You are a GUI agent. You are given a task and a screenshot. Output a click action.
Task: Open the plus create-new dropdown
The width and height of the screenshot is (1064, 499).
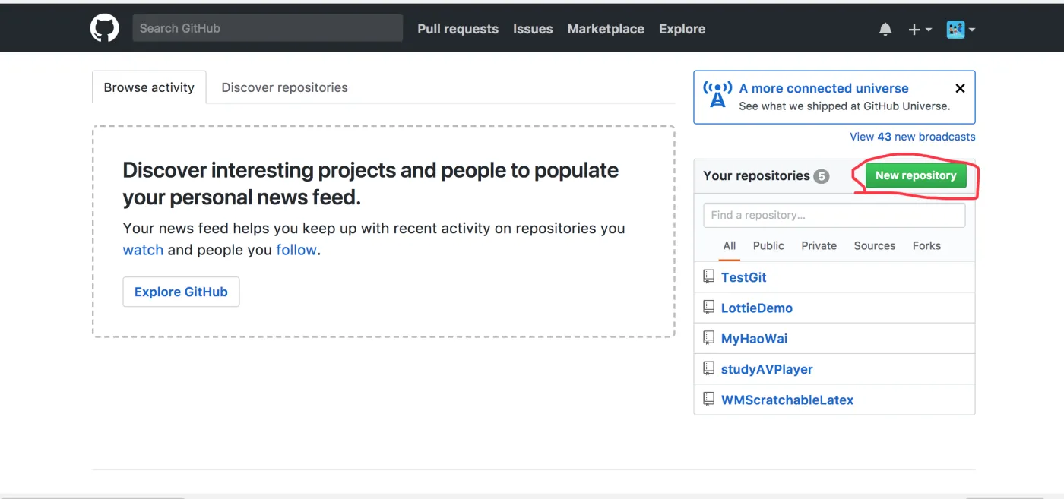tap(920, 29)
